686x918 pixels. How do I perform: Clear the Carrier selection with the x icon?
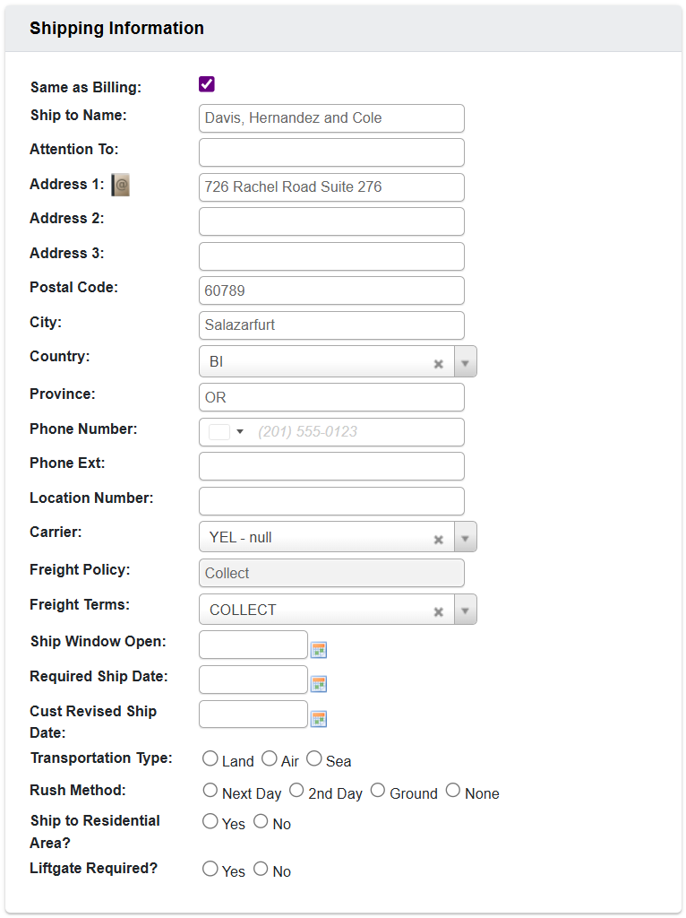pos(438,538)
